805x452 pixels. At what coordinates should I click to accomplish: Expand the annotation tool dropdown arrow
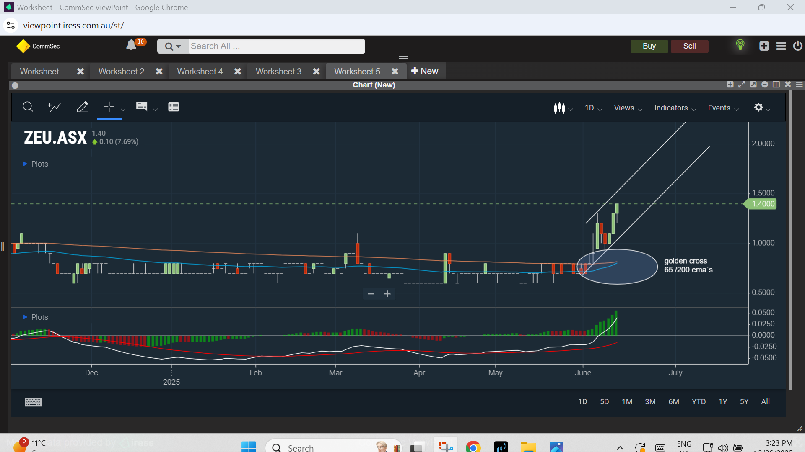(x=156, y=110)
